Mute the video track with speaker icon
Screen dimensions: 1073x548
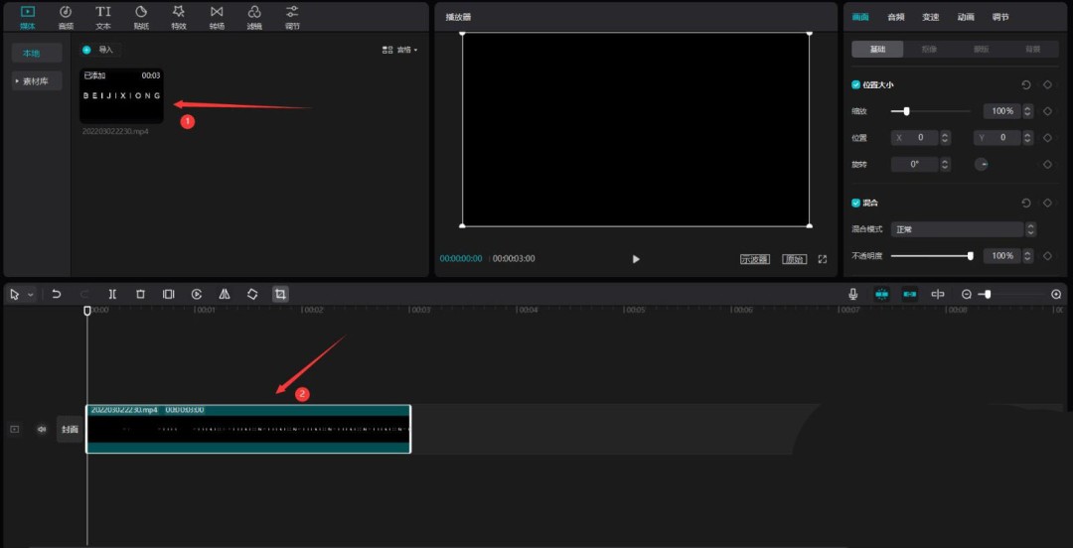42,429
